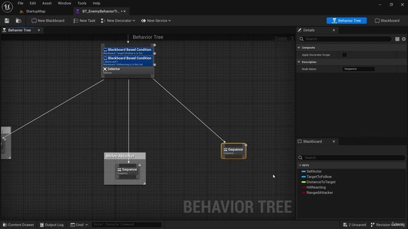Click the console command input field
Image resolution: width=408 pixels, height=229 pixels.
(126, 225)
